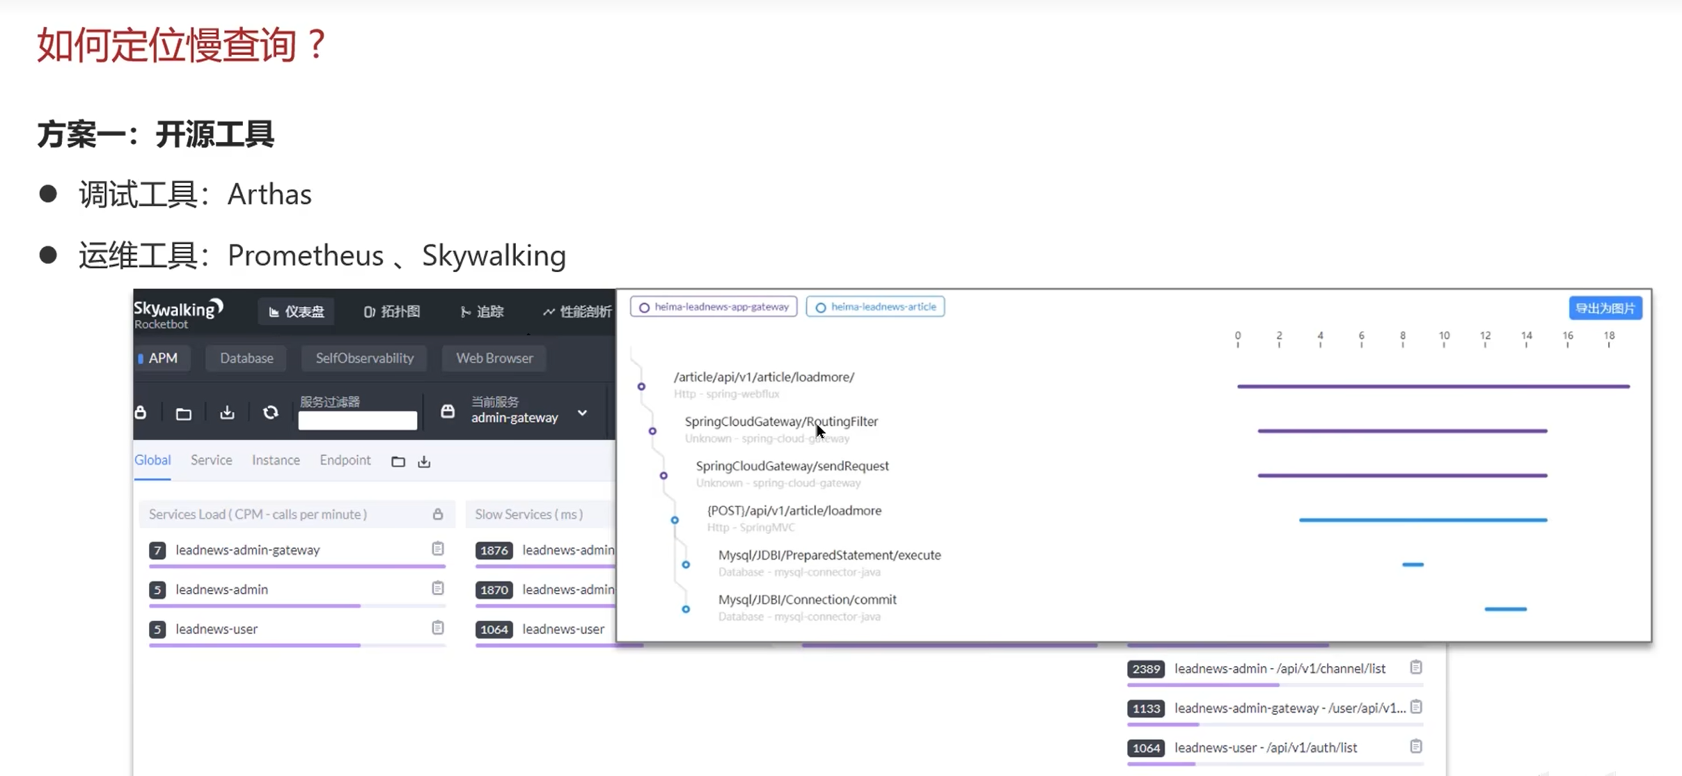
Task: Click the download icon in dark toolbar
Action: tap(227, 413)
